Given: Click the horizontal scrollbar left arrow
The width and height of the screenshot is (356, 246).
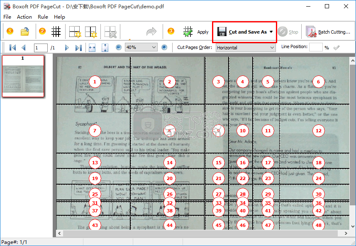Looking at the screenshot, I should click(x=59, y=233).
